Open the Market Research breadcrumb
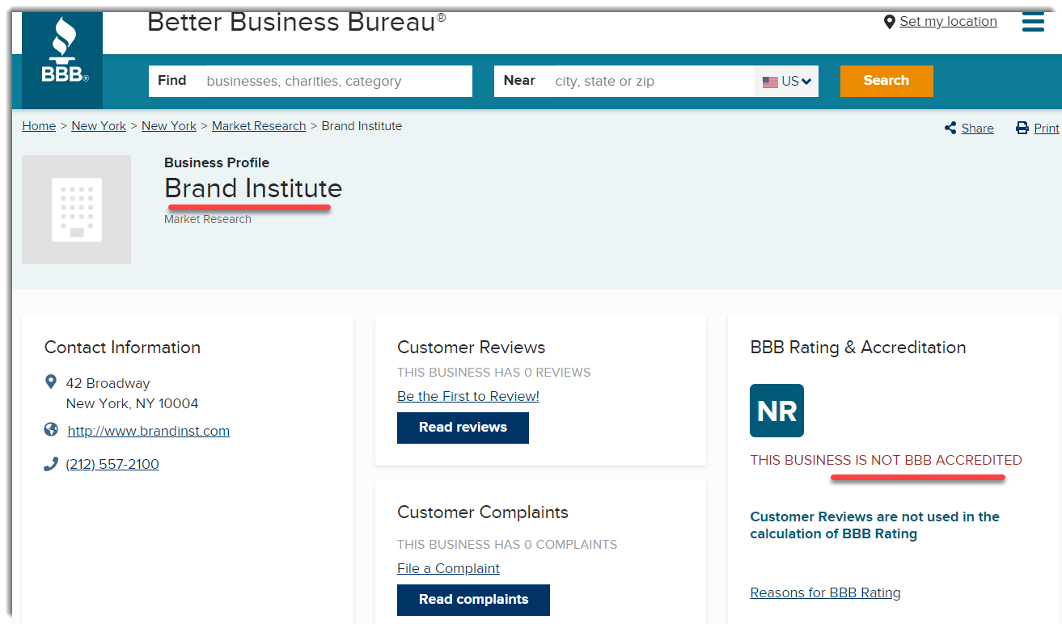 tap(259, 126)
